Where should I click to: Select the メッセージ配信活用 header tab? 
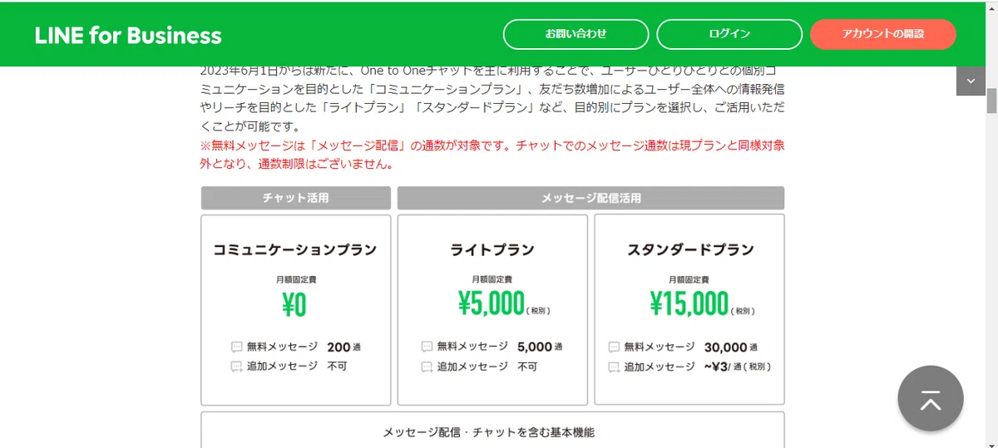pyautogui.click(x=591, y=198)
